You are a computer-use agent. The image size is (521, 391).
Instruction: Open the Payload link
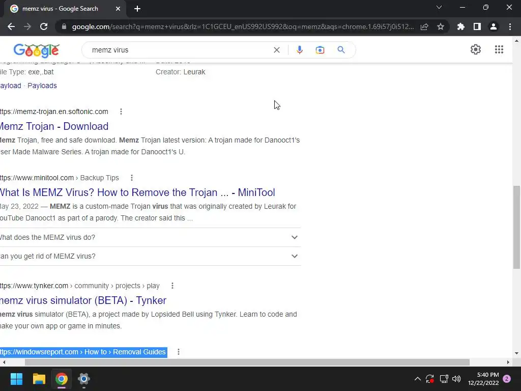pyautogui.click(x=11, y=86)
